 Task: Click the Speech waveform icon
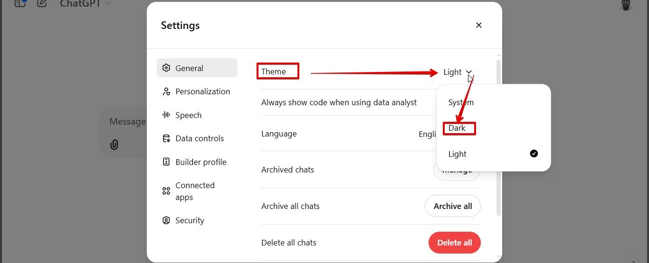(166, 115)
